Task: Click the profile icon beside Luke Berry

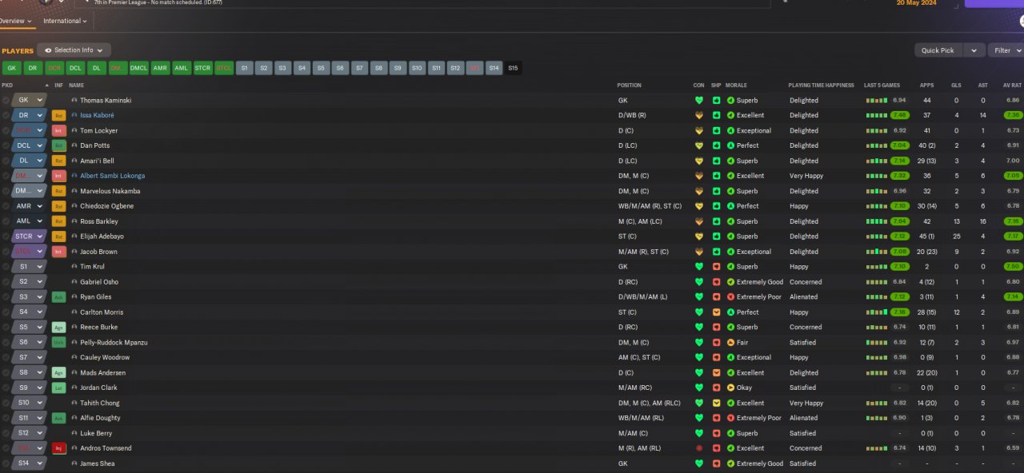Action: [74, 433]
